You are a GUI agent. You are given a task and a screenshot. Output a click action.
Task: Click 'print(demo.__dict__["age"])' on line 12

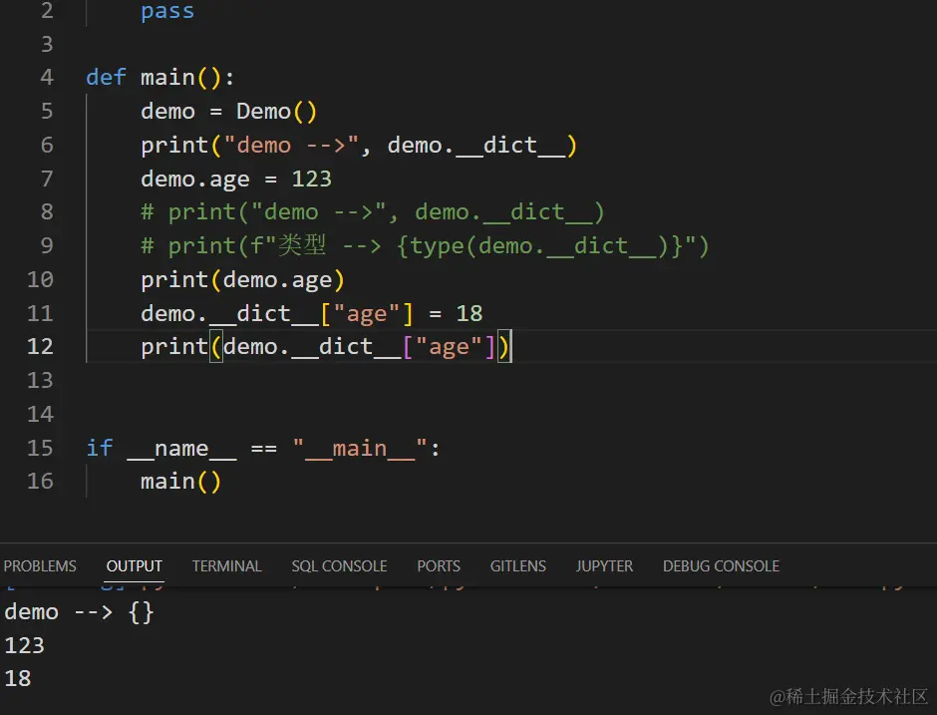tap(326, 347)
